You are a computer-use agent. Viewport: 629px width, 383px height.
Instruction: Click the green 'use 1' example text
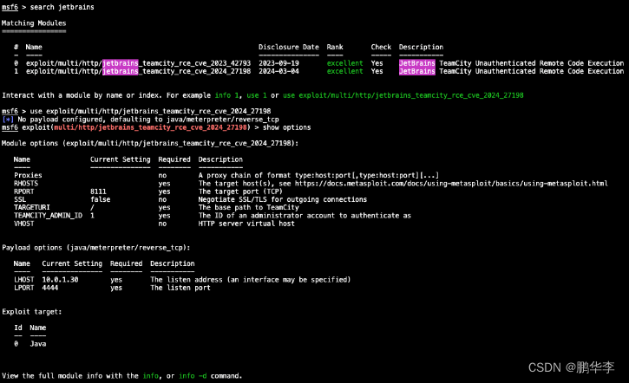[257, 95]
